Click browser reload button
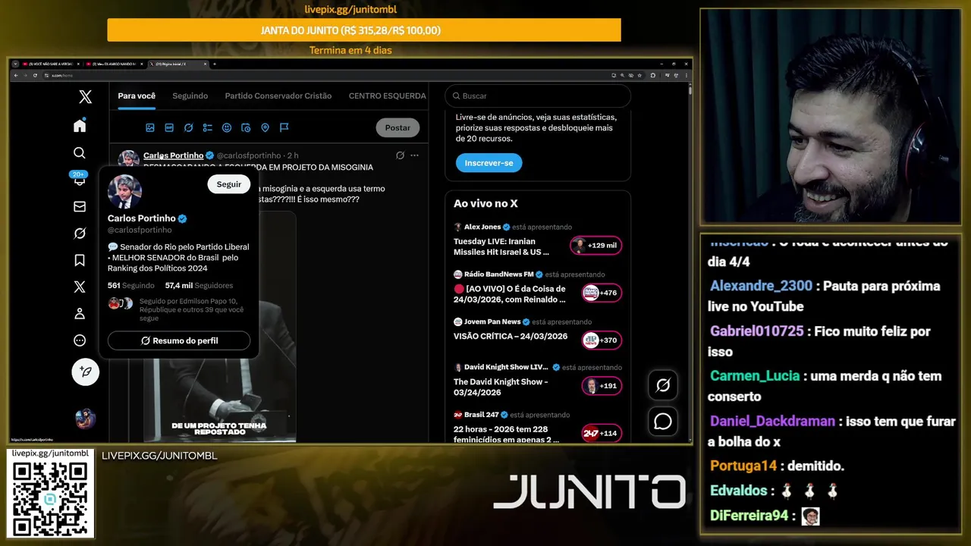 pyautogui.click(x=34, y=75)
